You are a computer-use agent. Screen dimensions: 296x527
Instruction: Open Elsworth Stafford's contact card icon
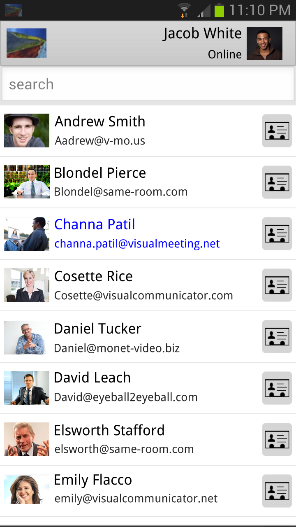(x=277, y=440)
